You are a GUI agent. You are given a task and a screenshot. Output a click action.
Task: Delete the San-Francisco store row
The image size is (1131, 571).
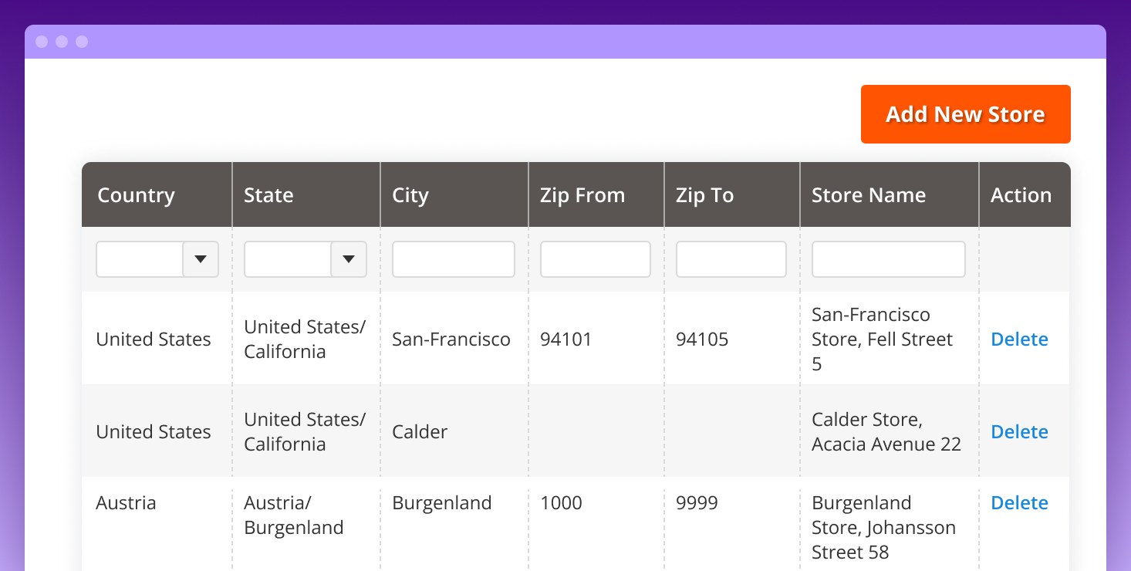pos(1019,340)
